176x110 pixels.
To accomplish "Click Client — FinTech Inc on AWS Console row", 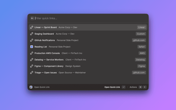I will [x=72, y=53].
